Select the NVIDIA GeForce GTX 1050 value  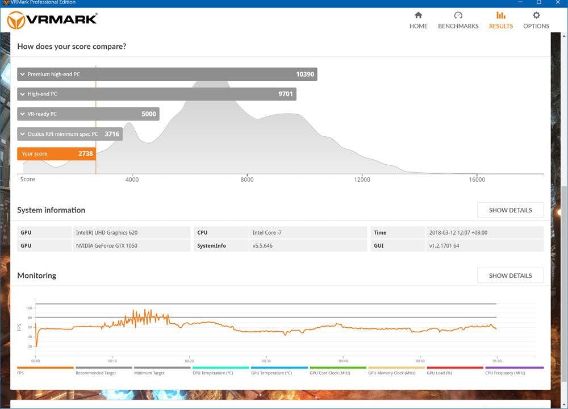[107, 245]
